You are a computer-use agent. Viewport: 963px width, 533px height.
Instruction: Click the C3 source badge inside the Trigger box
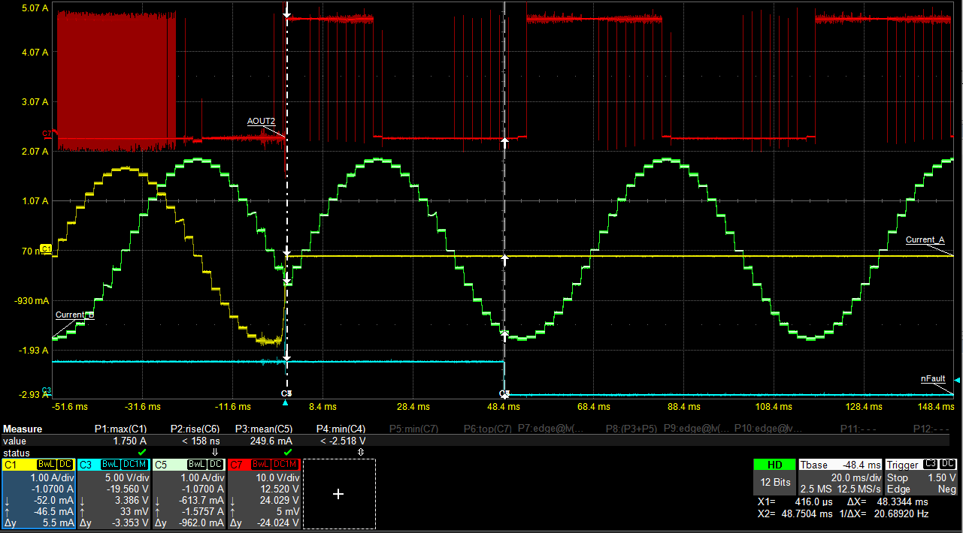(x=931, y=465)
